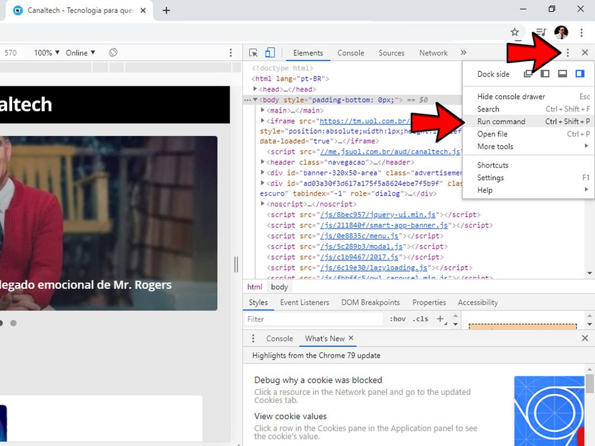Switch to the drawer Console tab
Viewport: 595px width, 446px height.
(x=279, y=339)
